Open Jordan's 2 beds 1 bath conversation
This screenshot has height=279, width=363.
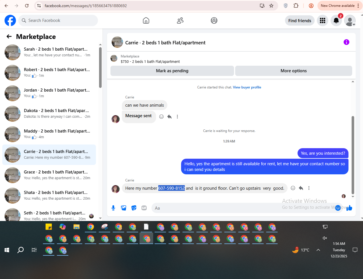point(49,93)
